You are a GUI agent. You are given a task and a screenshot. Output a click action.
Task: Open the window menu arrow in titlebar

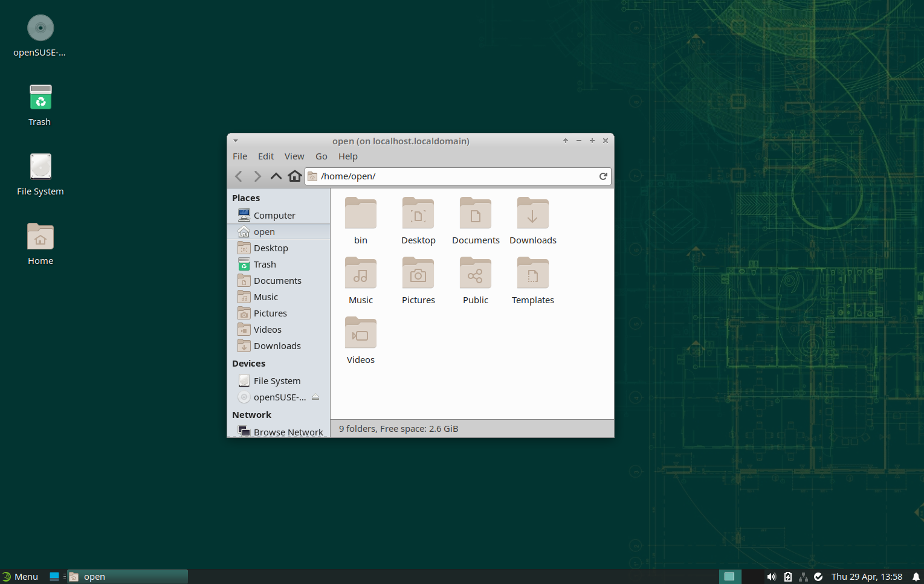point(236,141)
